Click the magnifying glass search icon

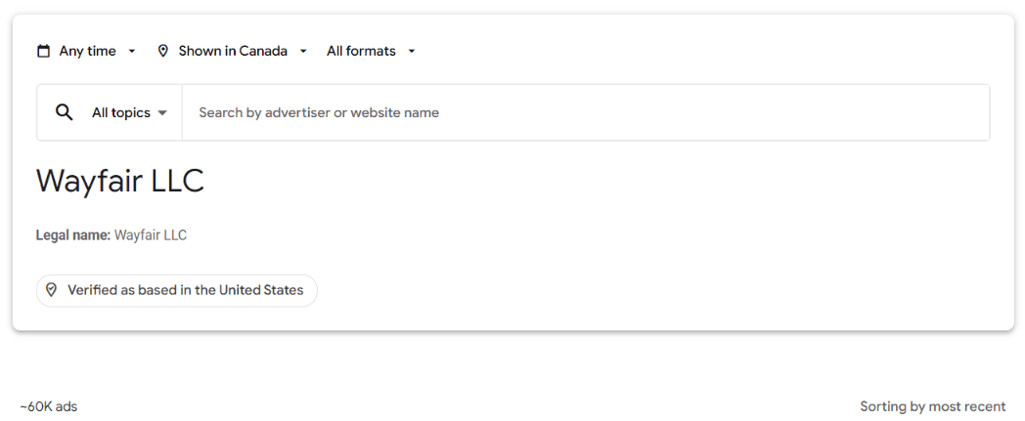(65, 112)
